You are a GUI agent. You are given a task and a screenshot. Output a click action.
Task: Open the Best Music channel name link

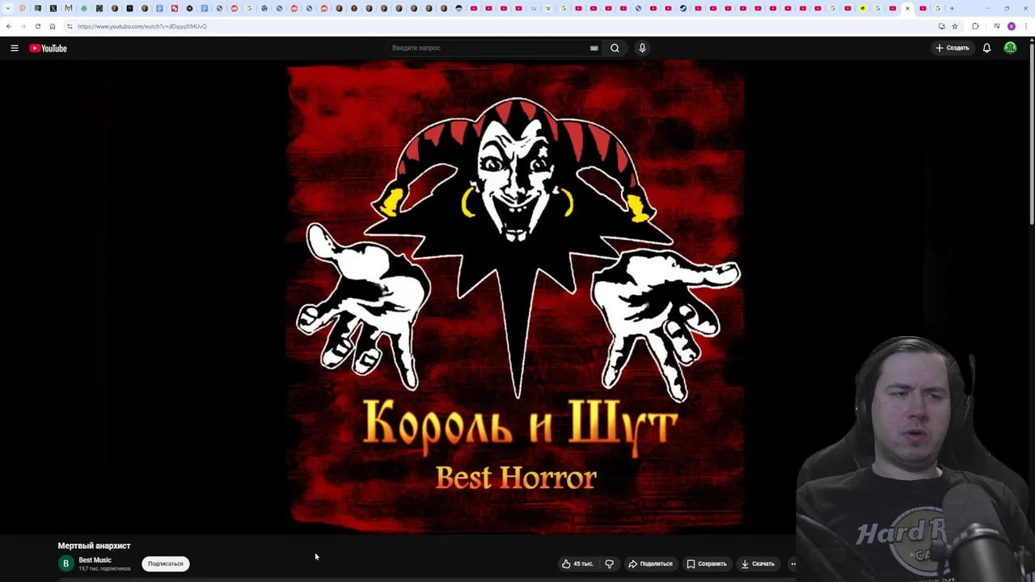[x=95, y=560]
